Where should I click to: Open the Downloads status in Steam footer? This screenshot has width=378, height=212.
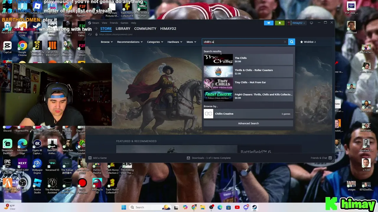click(x=209, y=158)
